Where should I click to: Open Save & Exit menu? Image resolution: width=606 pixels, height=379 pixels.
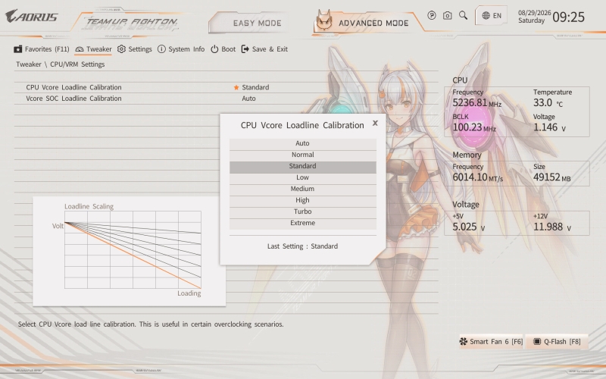click(264, 49)
